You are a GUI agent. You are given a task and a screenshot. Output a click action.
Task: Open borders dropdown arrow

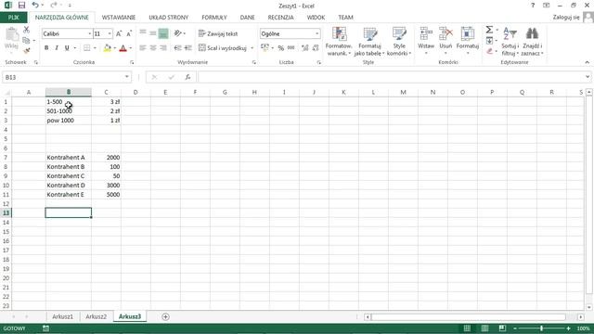95,48
